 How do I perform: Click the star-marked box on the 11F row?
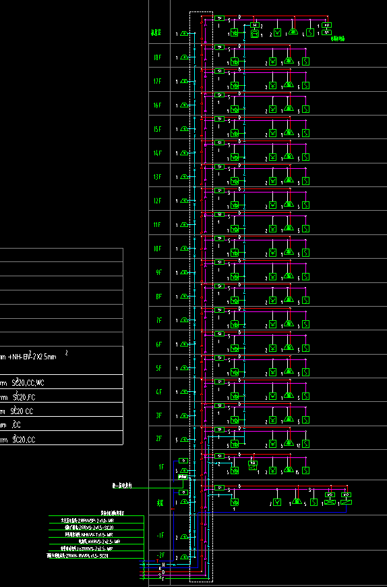[235, 229]
